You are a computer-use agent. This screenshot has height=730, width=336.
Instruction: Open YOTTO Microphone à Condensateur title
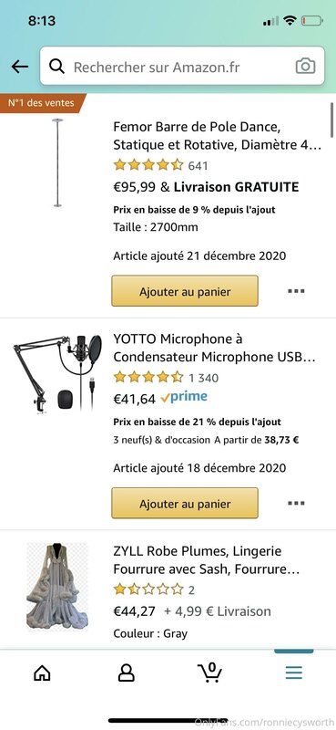coord(214,348)
